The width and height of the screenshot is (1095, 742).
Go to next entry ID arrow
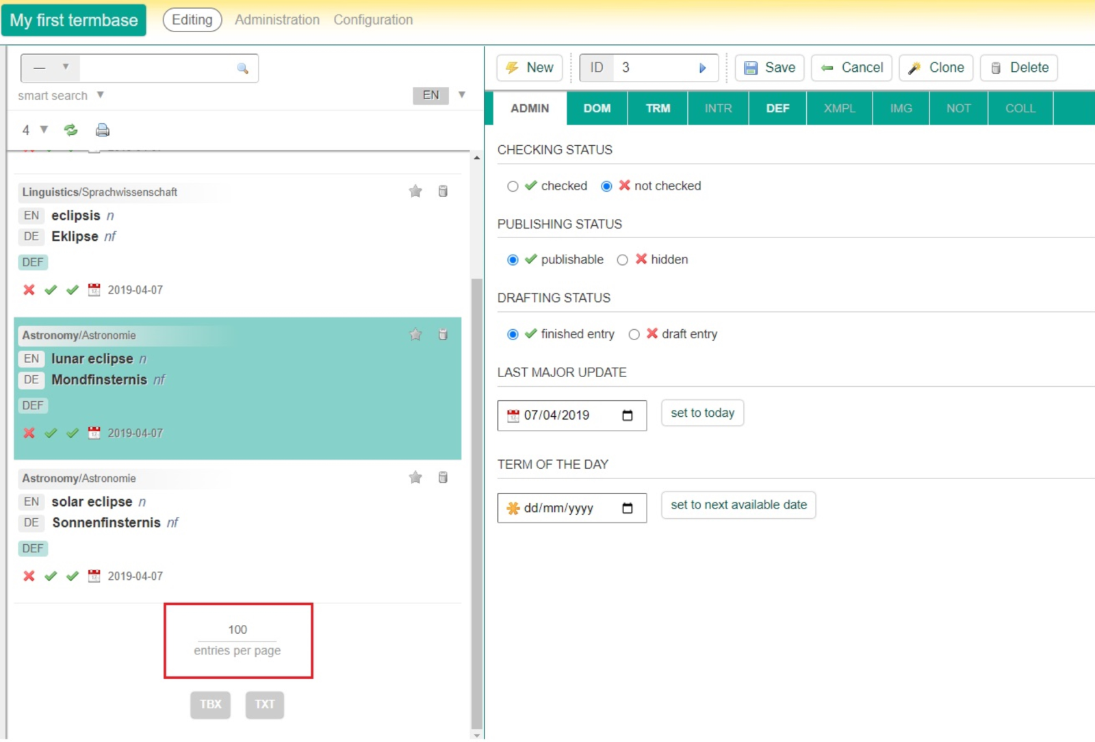click(702, 68)
